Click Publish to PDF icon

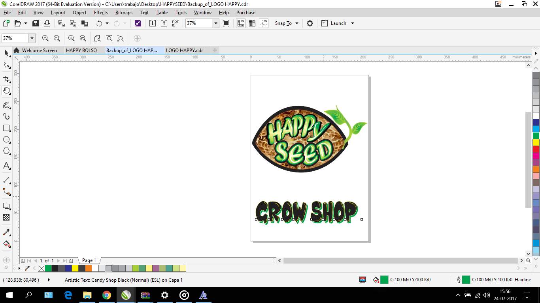tap(176, 23)
